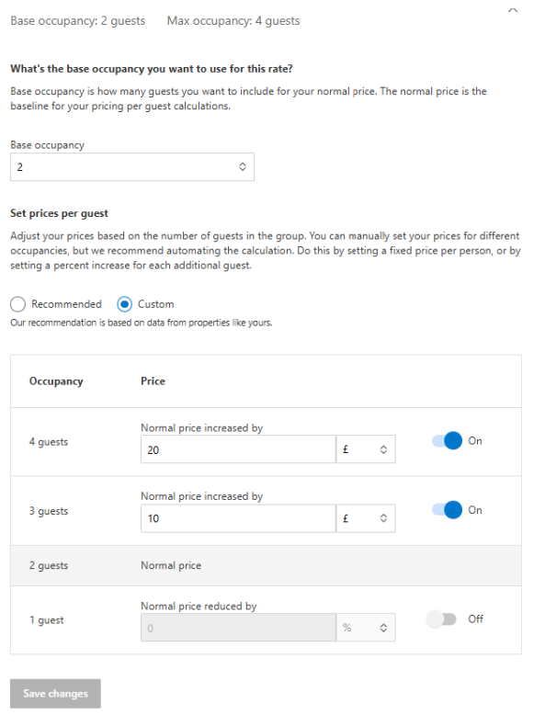This screenshot has height=715, width=545.
Task: Open the Base occupancy dropdown
Action: pos(132,167)
